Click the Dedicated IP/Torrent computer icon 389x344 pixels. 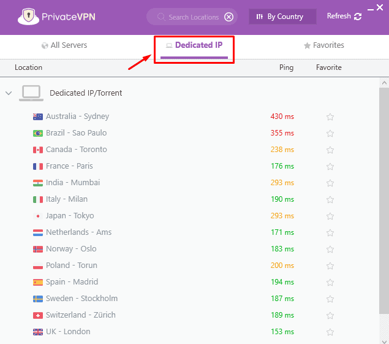tap(31, 93)
